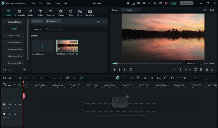Open the Stickers tab
This screenshot has height=128, width=218.
pos(80,13)
